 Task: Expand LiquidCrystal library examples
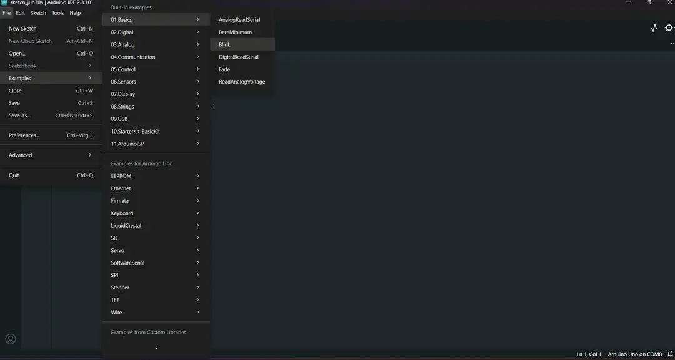click(156, 226)
